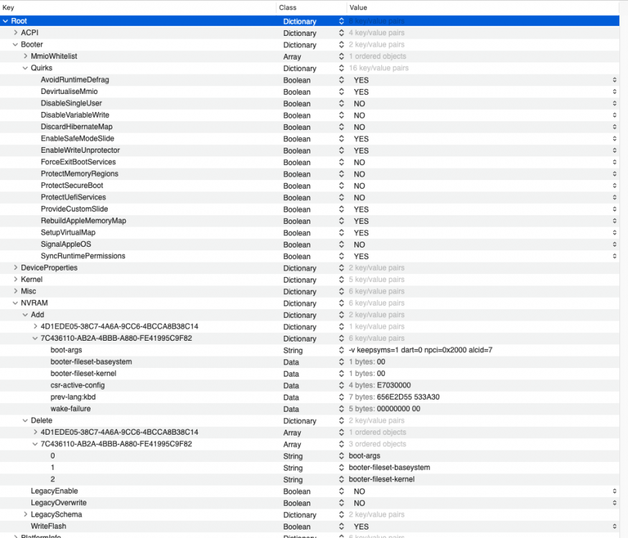Change class type stepper for SetupVirtualMap
Image resolution: width=628 pixels, height=538 pixels.
coord(341,232)
